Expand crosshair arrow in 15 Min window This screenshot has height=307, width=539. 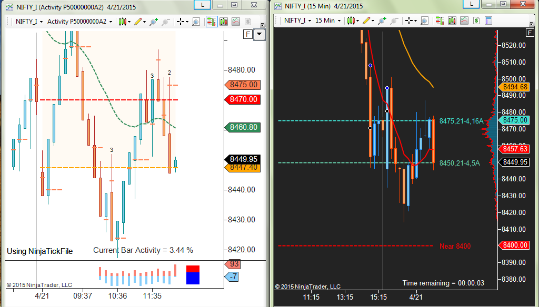[415, 21]
